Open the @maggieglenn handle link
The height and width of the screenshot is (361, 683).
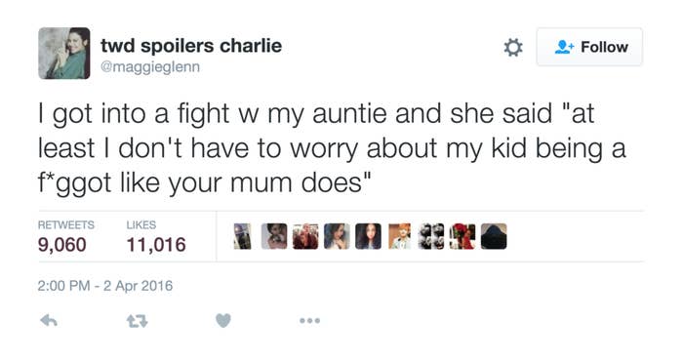[x=150, y=67]
